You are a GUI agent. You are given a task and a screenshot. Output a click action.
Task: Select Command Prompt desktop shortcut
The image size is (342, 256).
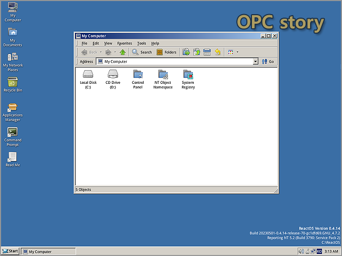[13, 137]
